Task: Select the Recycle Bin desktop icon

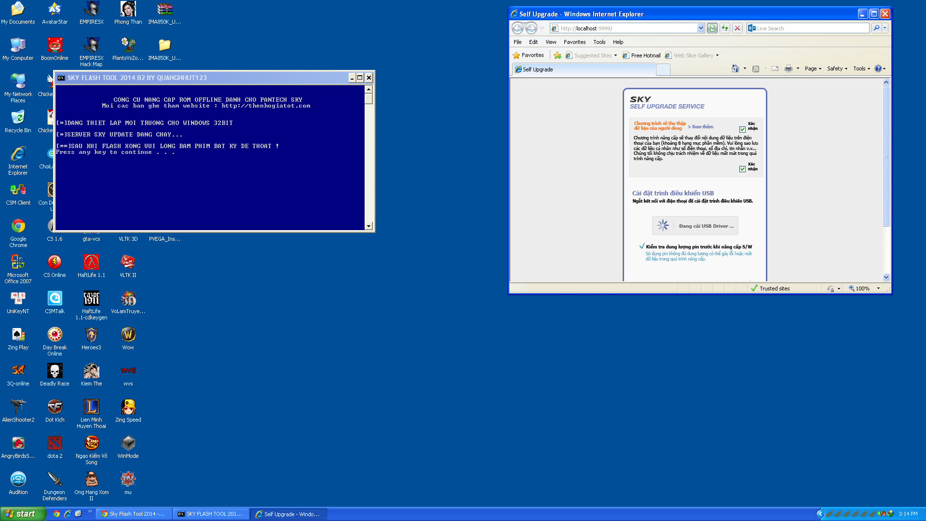Action: [18, 121]
